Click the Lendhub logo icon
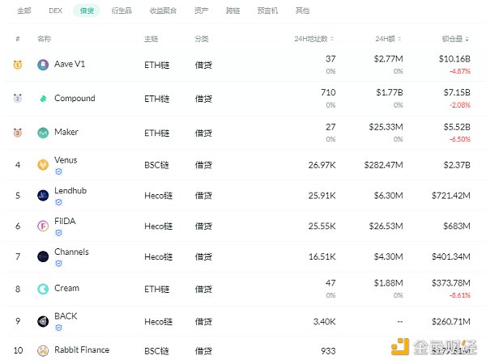Viewport: 486px width, 364px height. tap(43, 195)
